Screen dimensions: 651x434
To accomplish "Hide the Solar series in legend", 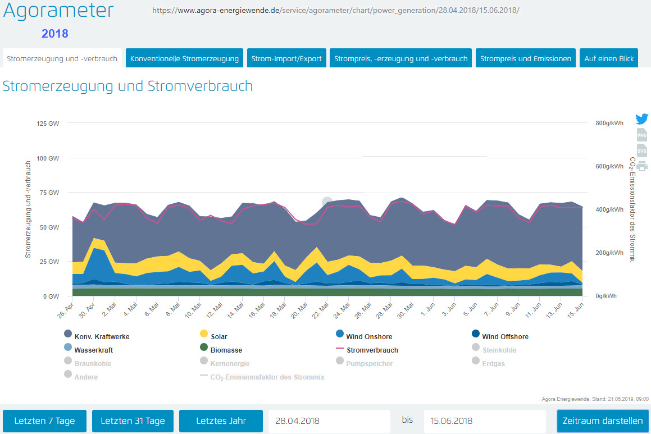I will 220,337.
